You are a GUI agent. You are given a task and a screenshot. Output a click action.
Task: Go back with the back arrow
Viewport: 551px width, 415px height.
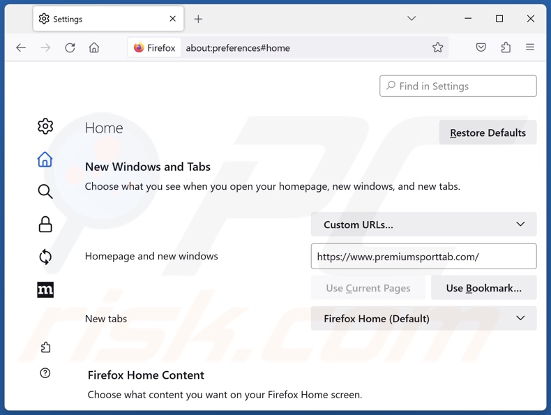point(21,47)
